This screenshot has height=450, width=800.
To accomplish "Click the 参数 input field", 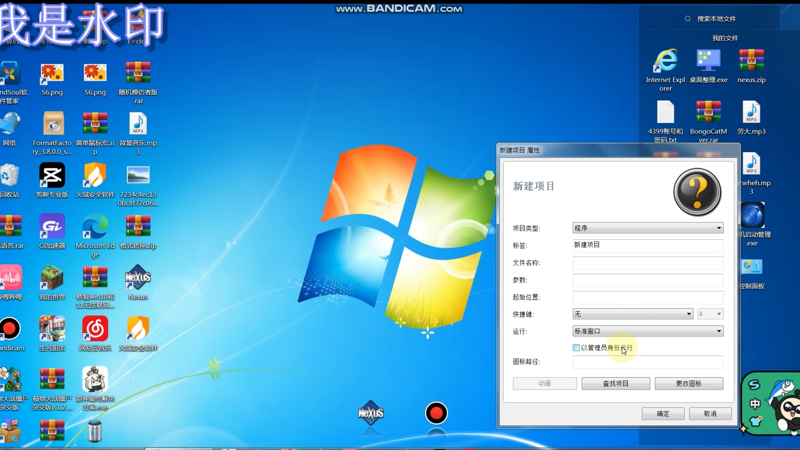I will click(x=648, y=280).
